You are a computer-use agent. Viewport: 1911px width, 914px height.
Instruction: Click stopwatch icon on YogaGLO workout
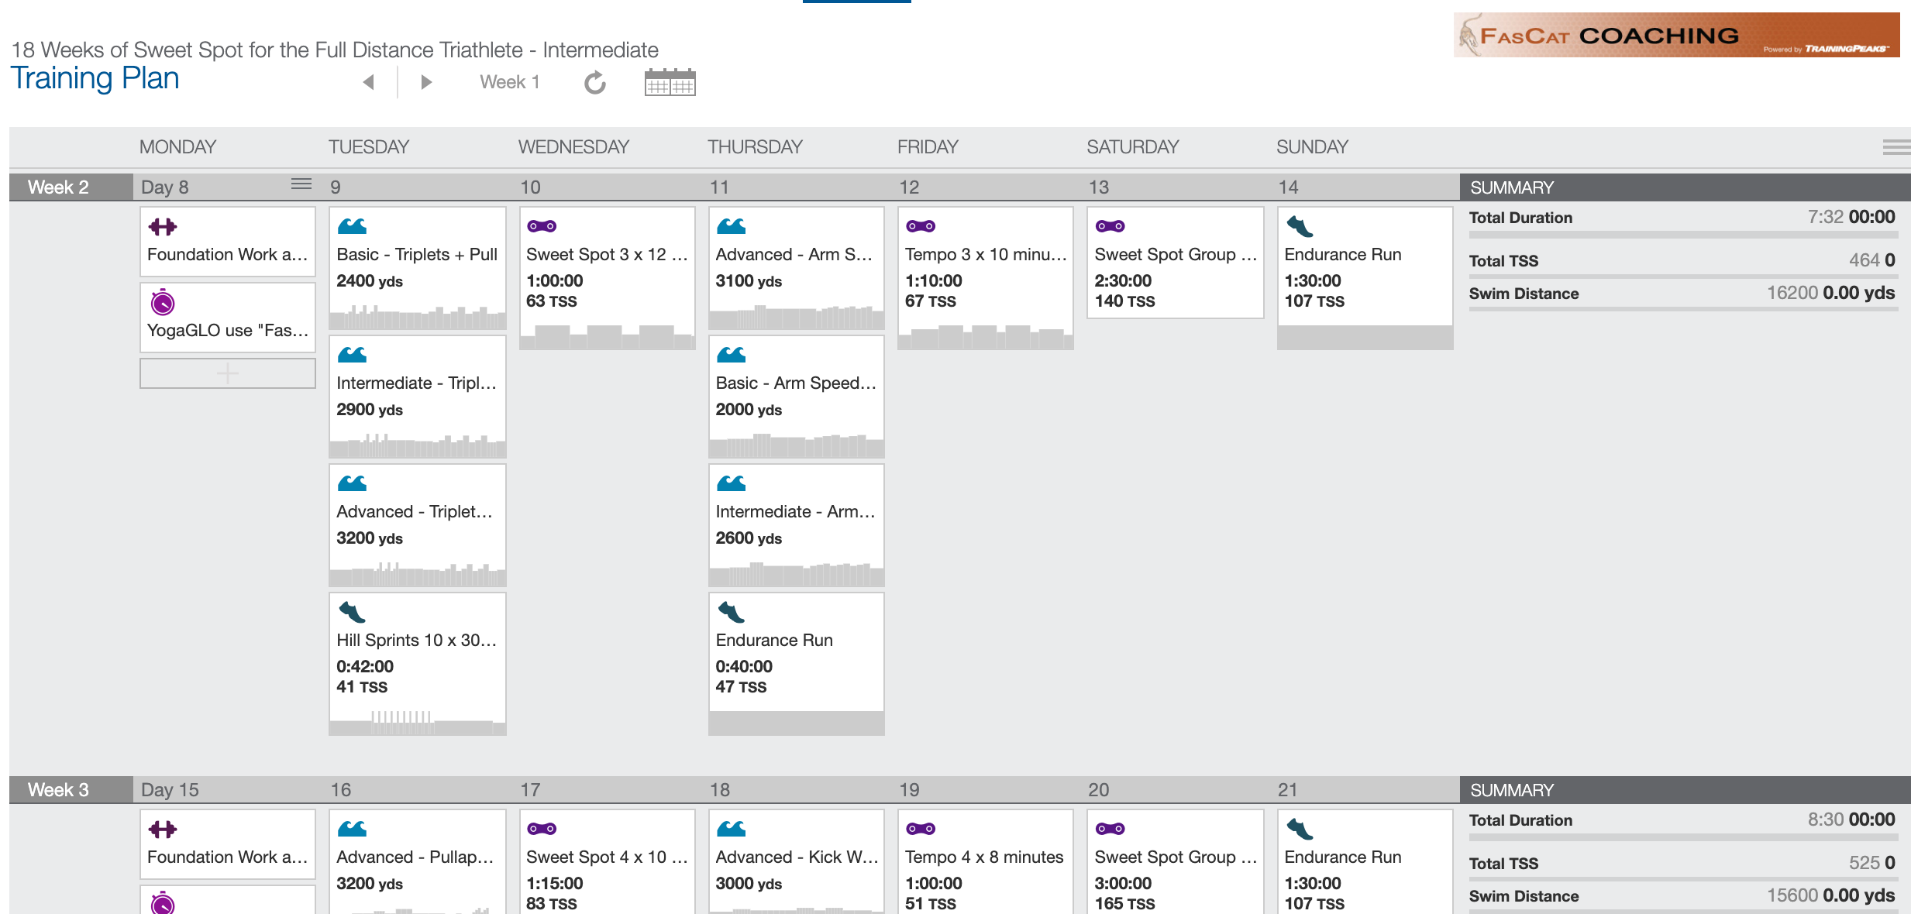163,302
